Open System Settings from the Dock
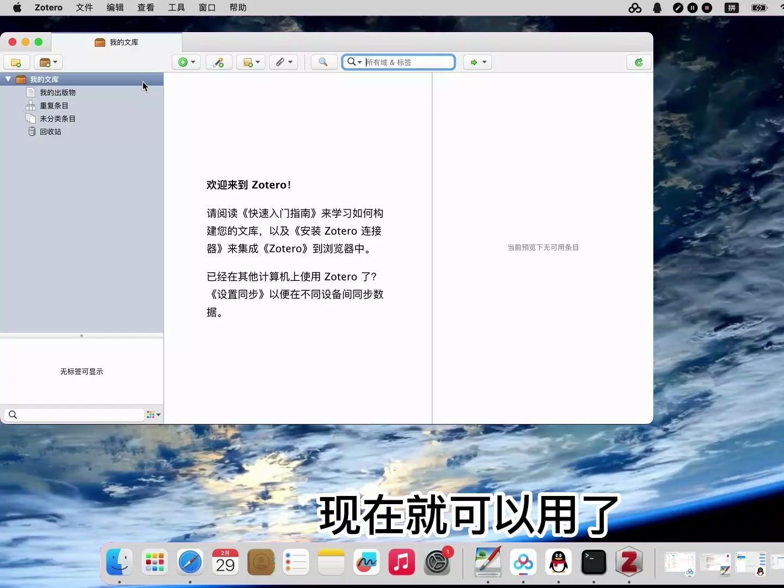The image size is (784, 588). 437,562
